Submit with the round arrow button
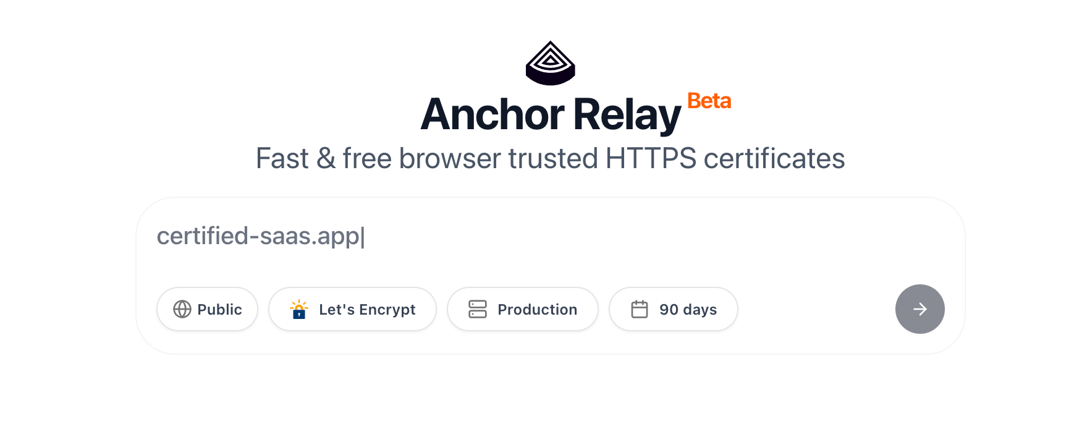1074x429 pixels. coord(920,309)
